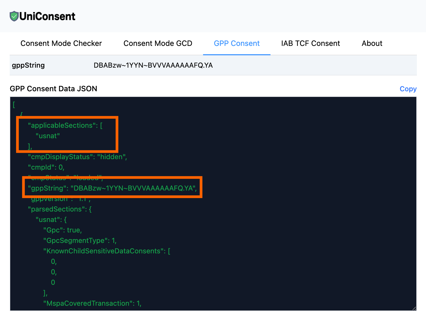
Task: Click the "applicableSections" line in the JSON
Action: [65, 125]
